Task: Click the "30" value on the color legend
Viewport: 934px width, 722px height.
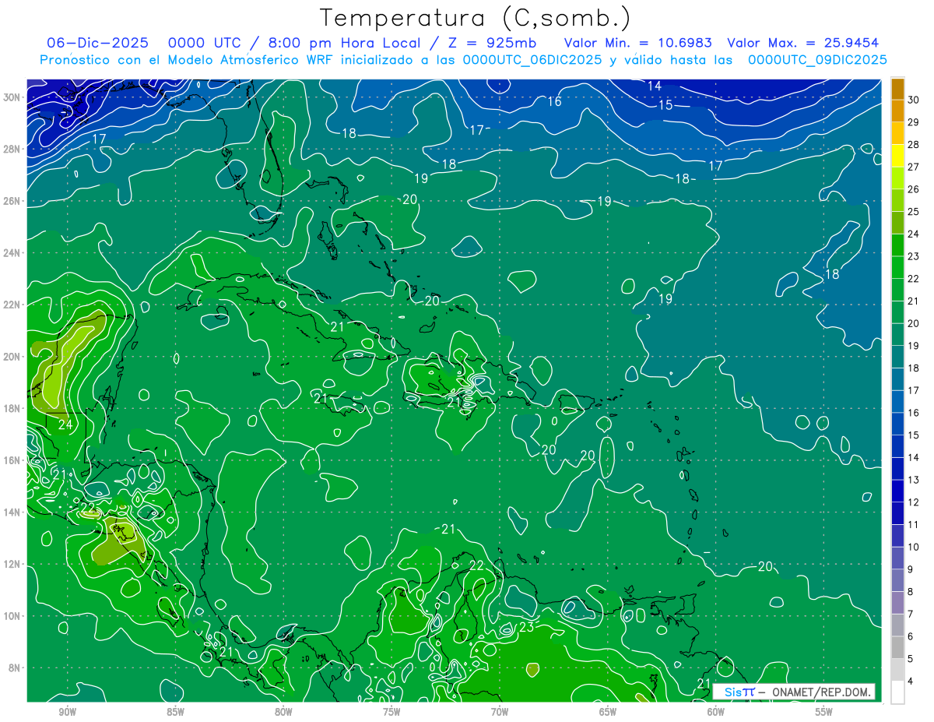Action: [x=914, y=100]
